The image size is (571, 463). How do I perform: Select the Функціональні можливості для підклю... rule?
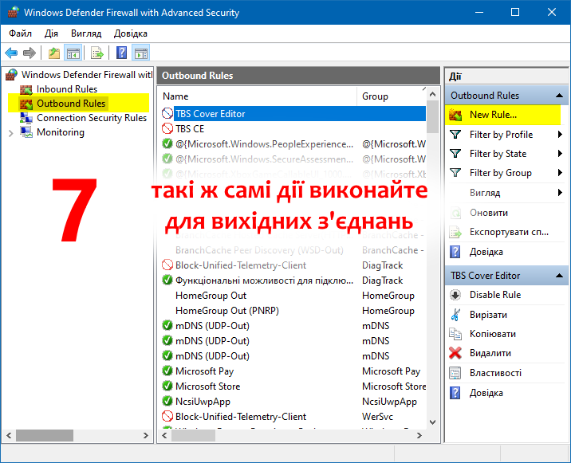293,281
